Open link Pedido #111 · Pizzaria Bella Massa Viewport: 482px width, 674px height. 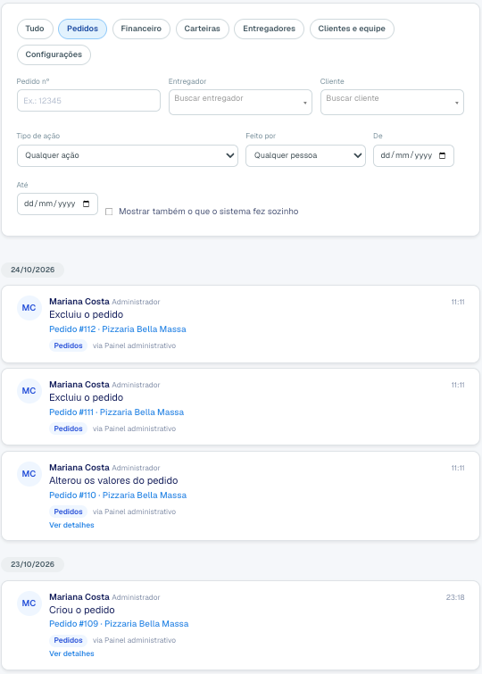[x=117, y=412]
